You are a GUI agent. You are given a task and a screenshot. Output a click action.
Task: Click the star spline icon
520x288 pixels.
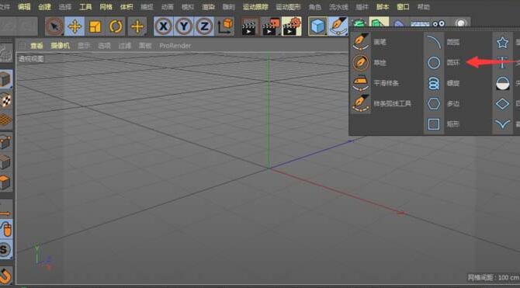click(x=502, y=42)
